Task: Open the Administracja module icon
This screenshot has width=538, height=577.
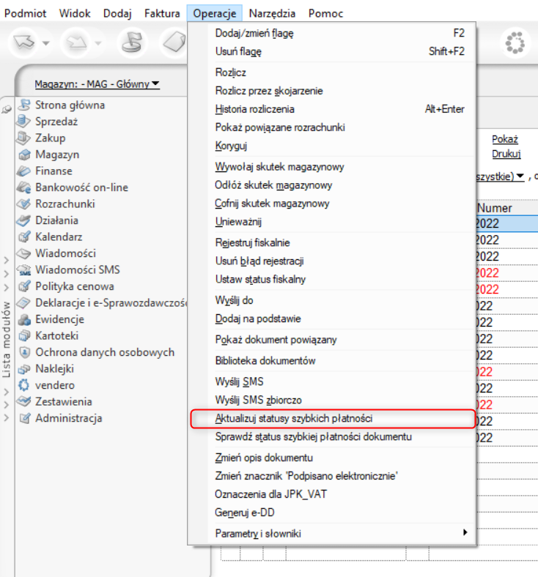Action: pos(24,418)
